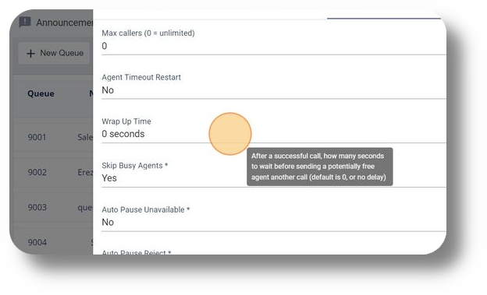Click the Auto Pause Reject field label
The width and height of the screenshot is (487, 295).
(137, 252)
